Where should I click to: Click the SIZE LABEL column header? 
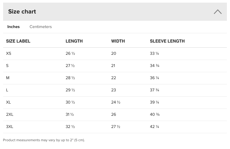click(18, 41)
